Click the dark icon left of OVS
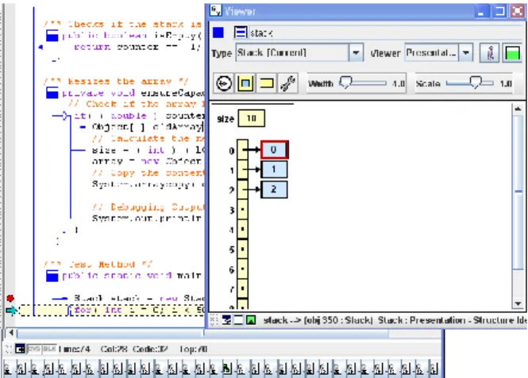 tap(20, 349)
